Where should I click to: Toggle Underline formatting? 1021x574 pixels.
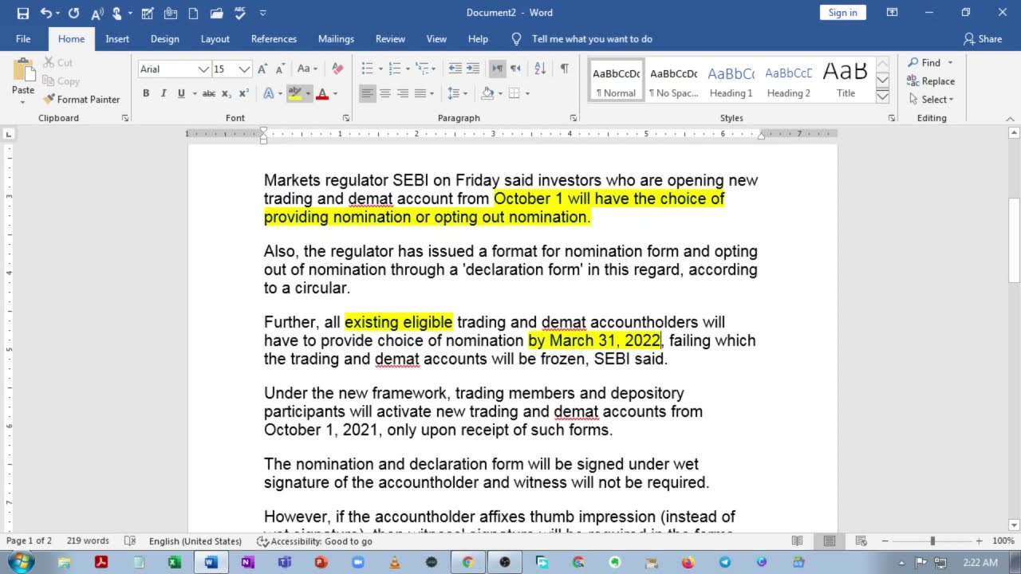[181, 93]
